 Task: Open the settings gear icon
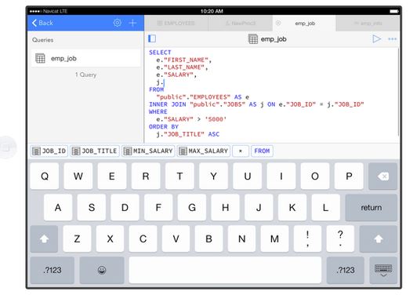click(118, 23)
